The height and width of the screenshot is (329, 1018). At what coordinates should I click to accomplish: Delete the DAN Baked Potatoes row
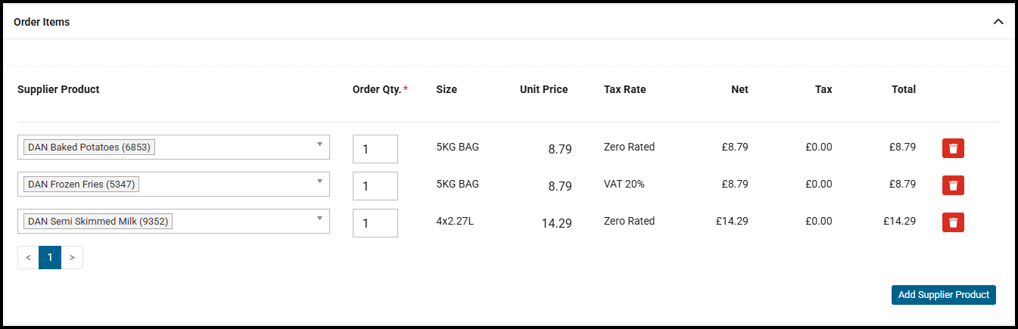click(x=953, y=148)
